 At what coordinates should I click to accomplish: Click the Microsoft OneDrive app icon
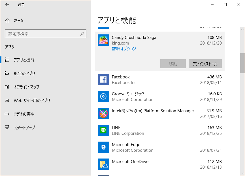click(x=103, y=164)
